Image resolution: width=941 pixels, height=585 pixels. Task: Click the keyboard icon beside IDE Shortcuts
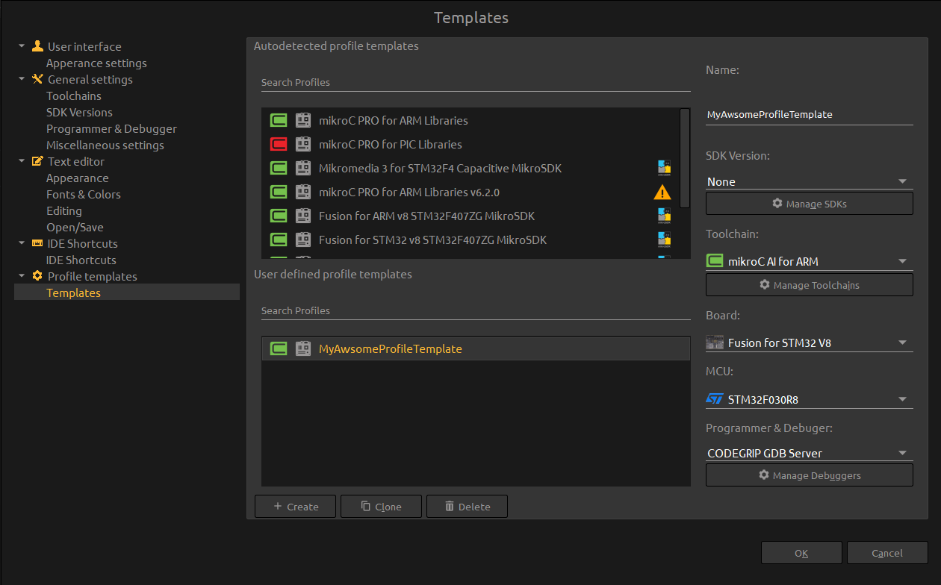point(37,243)
